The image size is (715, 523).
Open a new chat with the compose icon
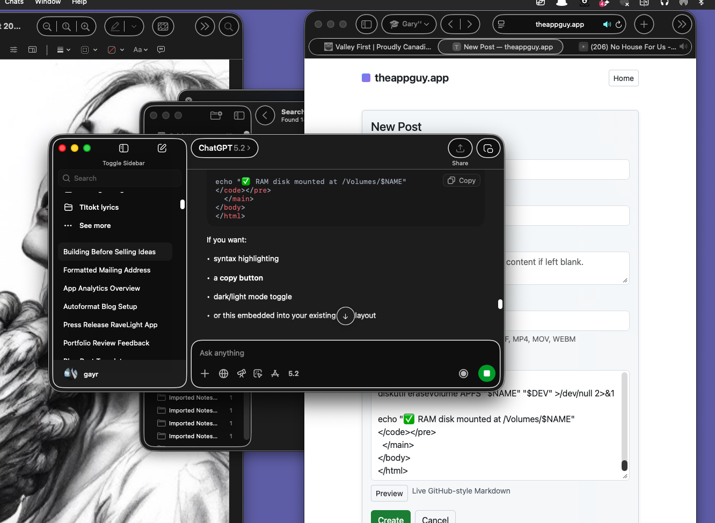(162, 148)
